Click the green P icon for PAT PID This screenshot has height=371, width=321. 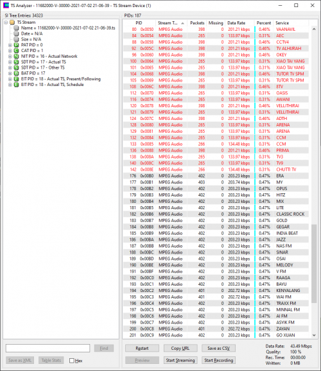tap(16, 45)
